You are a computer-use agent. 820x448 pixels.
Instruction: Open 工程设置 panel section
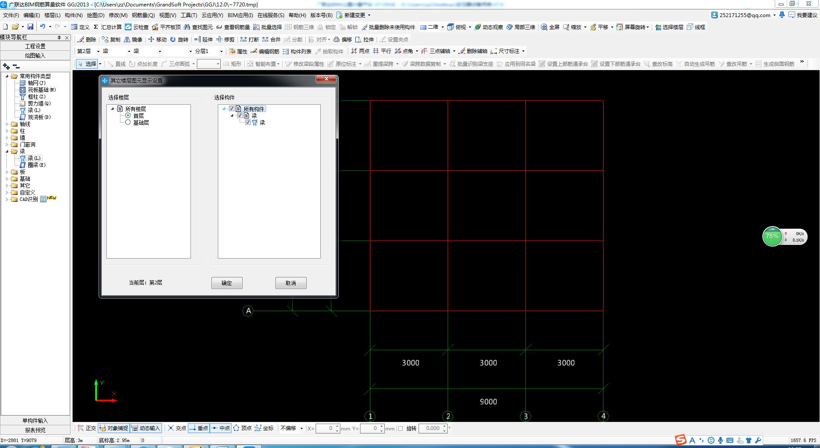pos(35,46)
